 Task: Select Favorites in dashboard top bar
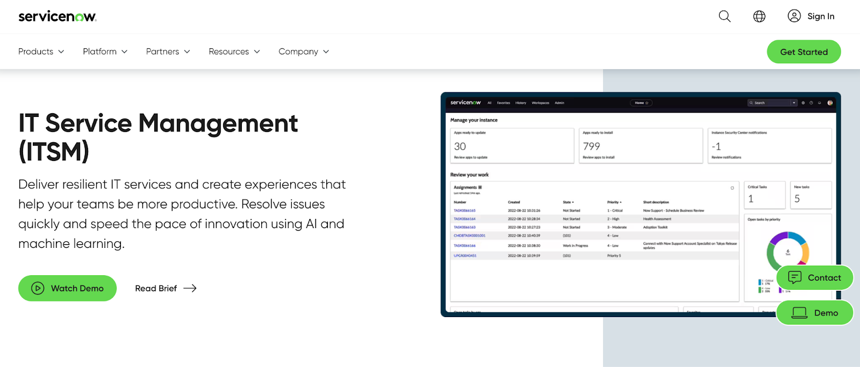(504, 103)
